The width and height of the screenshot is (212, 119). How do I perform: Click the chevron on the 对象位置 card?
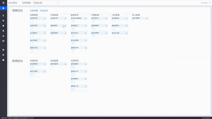(66, 19)
